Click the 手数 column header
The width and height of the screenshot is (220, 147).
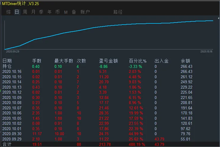click(x=37, y=61)
